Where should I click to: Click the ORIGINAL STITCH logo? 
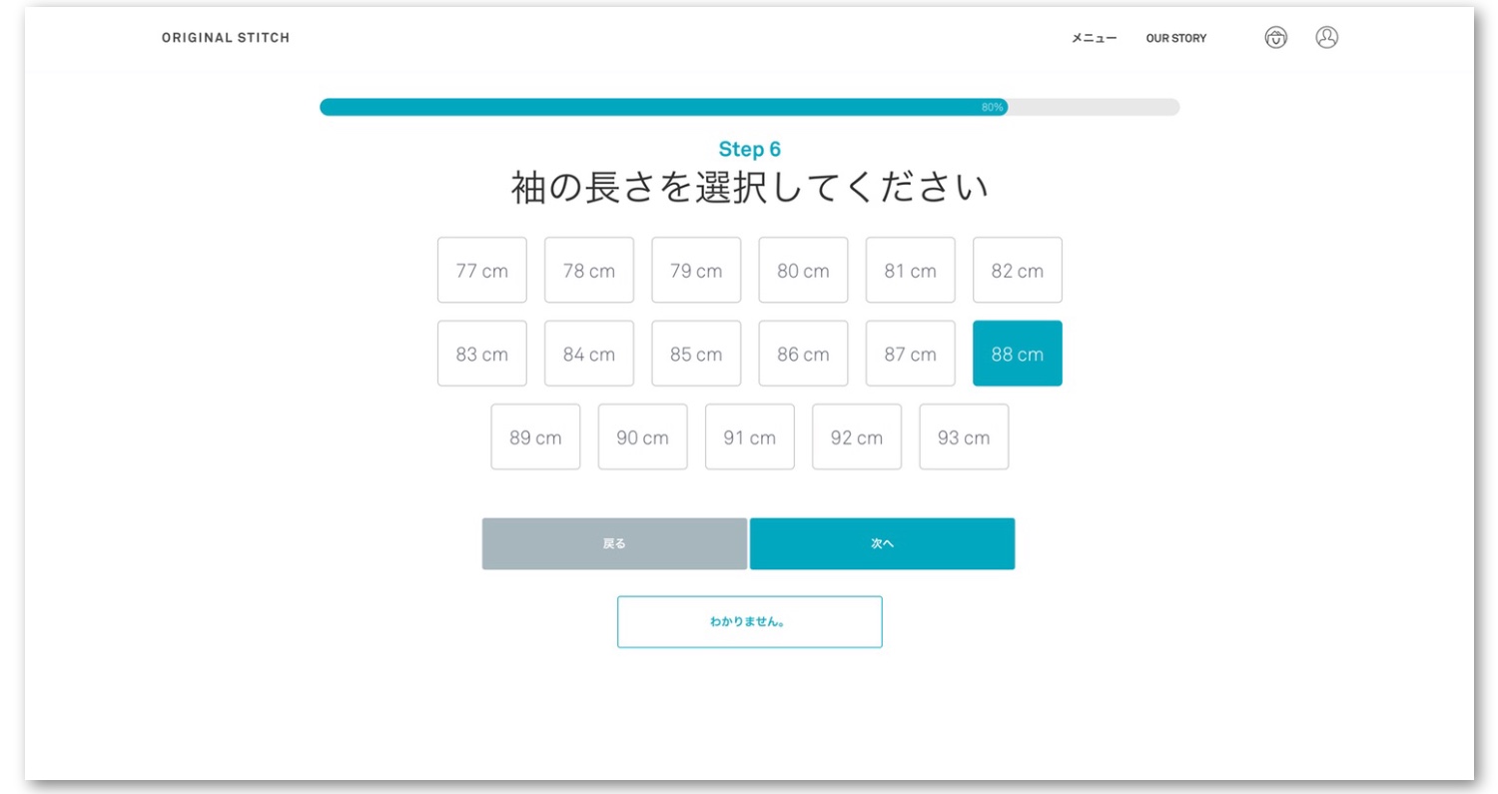pos(226,38)
